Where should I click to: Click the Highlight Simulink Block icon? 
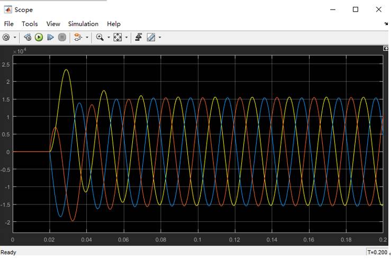pyautogui.click(x=78, y=38)
